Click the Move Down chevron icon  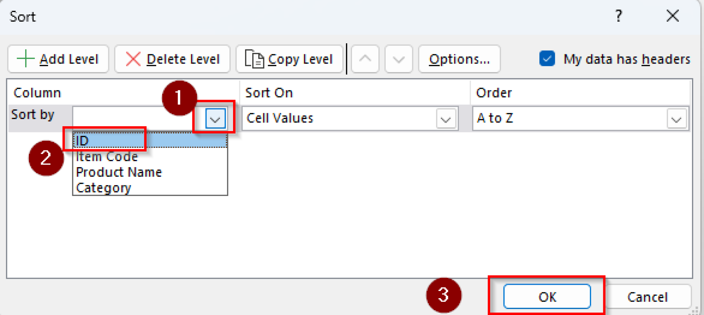point(398,59)
